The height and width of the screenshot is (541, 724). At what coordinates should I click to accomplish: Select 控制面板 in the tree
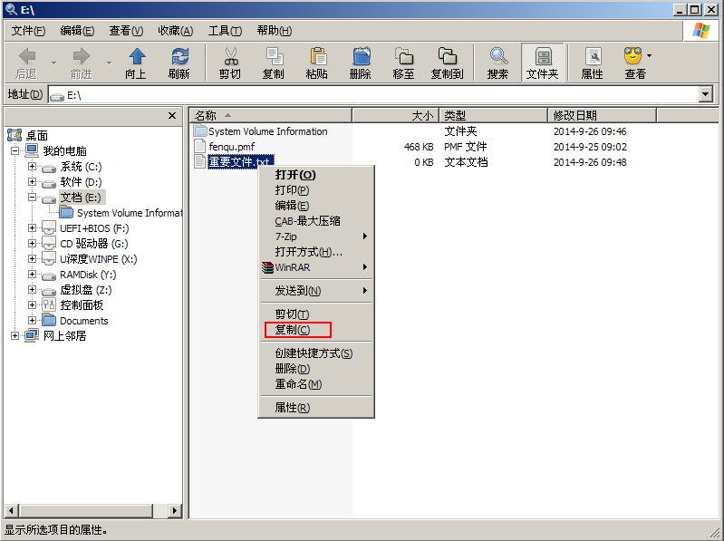coord(82,305)
